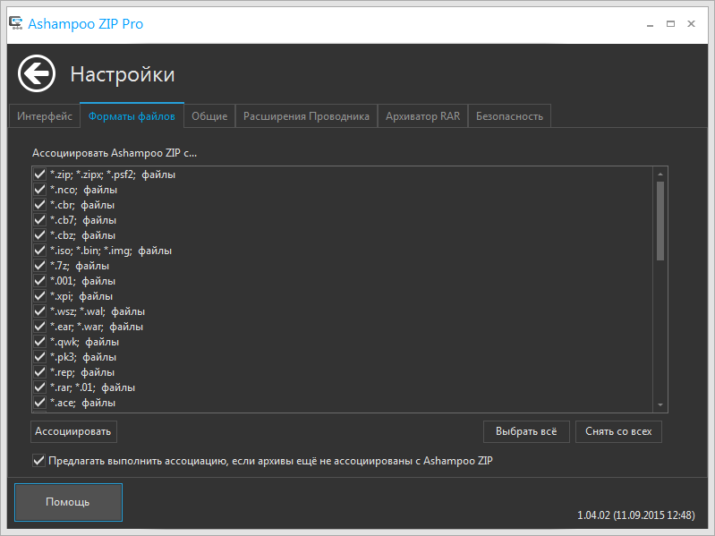Toggle the *.cbz files checkbox

(x=39, y=235)
